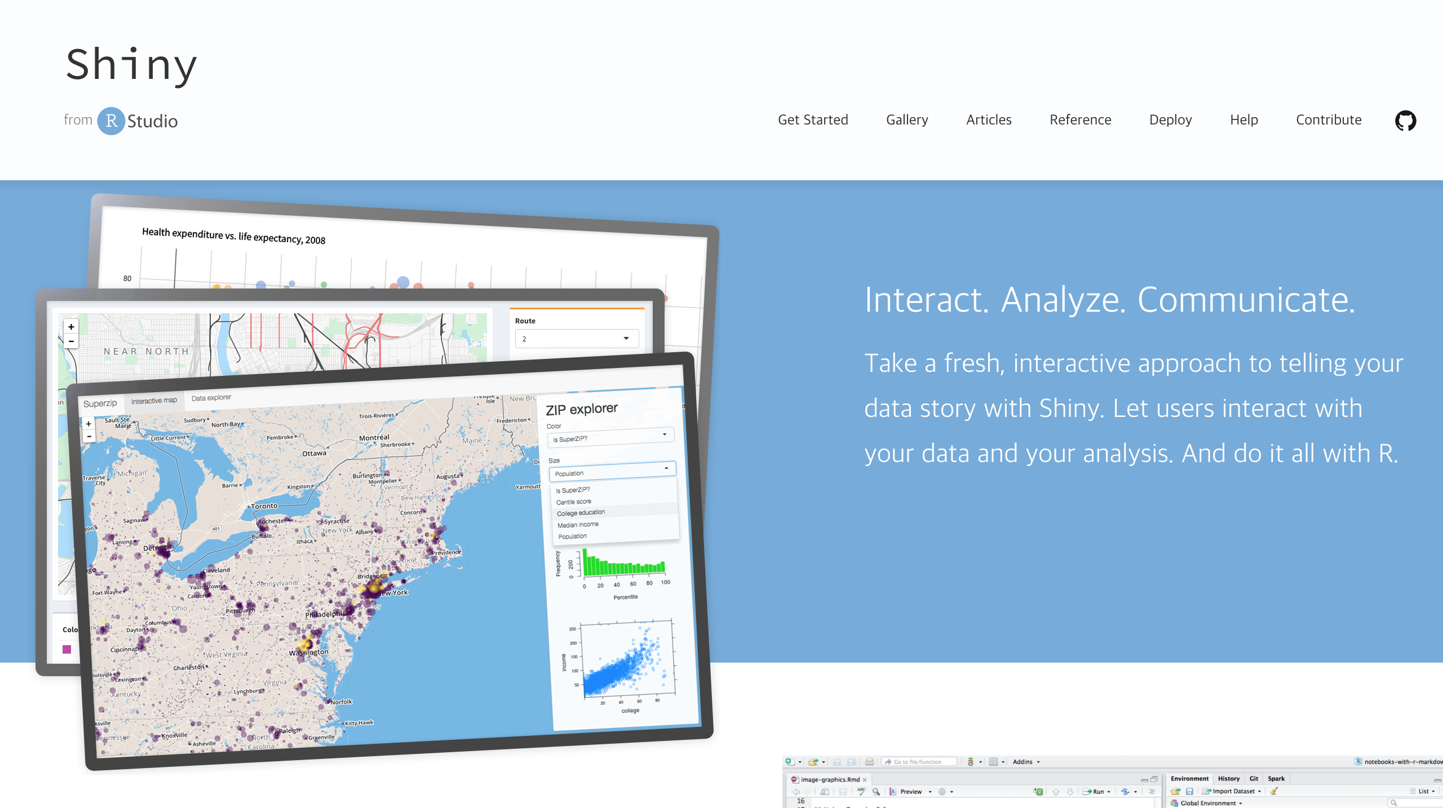1443x808 pixels.
Task: Click the ABC spell check icon
Action: 861,791
